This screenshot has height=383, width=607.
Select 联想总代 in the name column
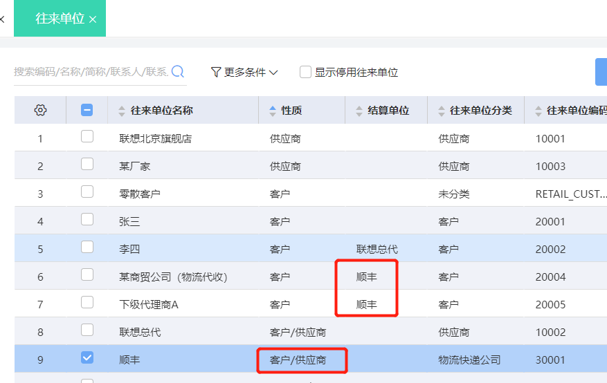pyautogui.click(x=140, y=333)
